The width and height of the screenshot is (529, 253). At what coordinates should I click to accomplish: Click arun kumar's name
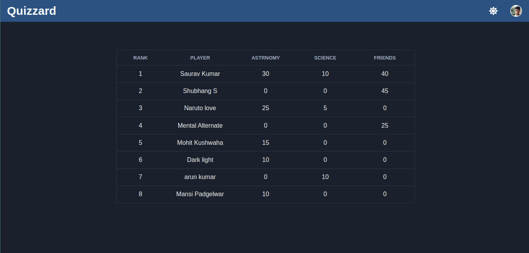tap(200, 177)
